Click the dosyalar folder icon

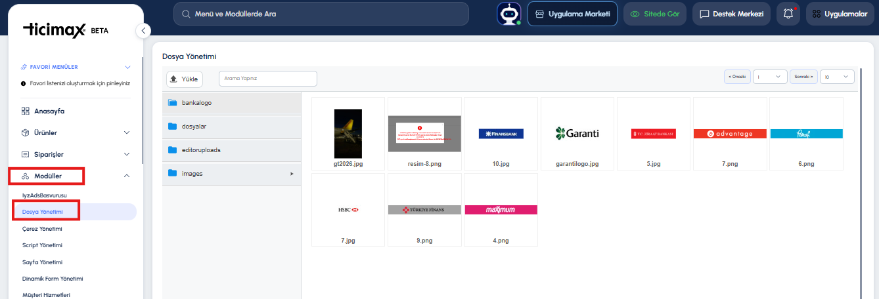tap(173, 127)
